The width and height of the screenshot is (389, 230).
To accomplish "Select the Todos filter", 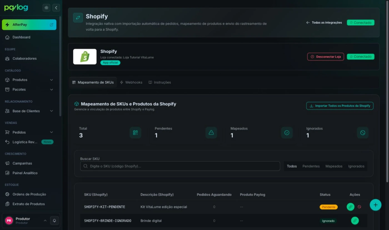I will tap(292, 166).
